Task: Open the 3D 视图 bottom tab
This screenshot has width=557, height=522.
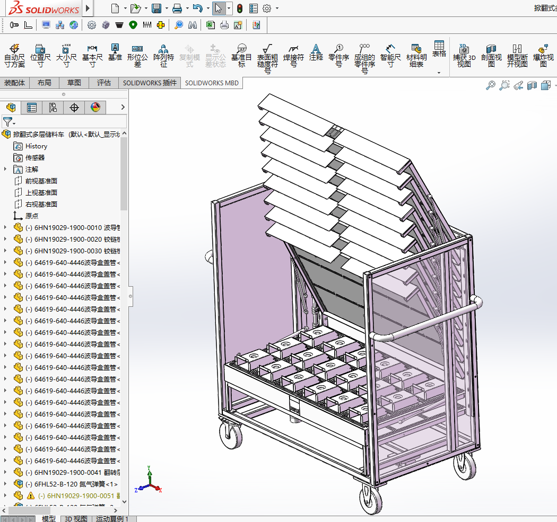Action: click(x=76, y=518)
